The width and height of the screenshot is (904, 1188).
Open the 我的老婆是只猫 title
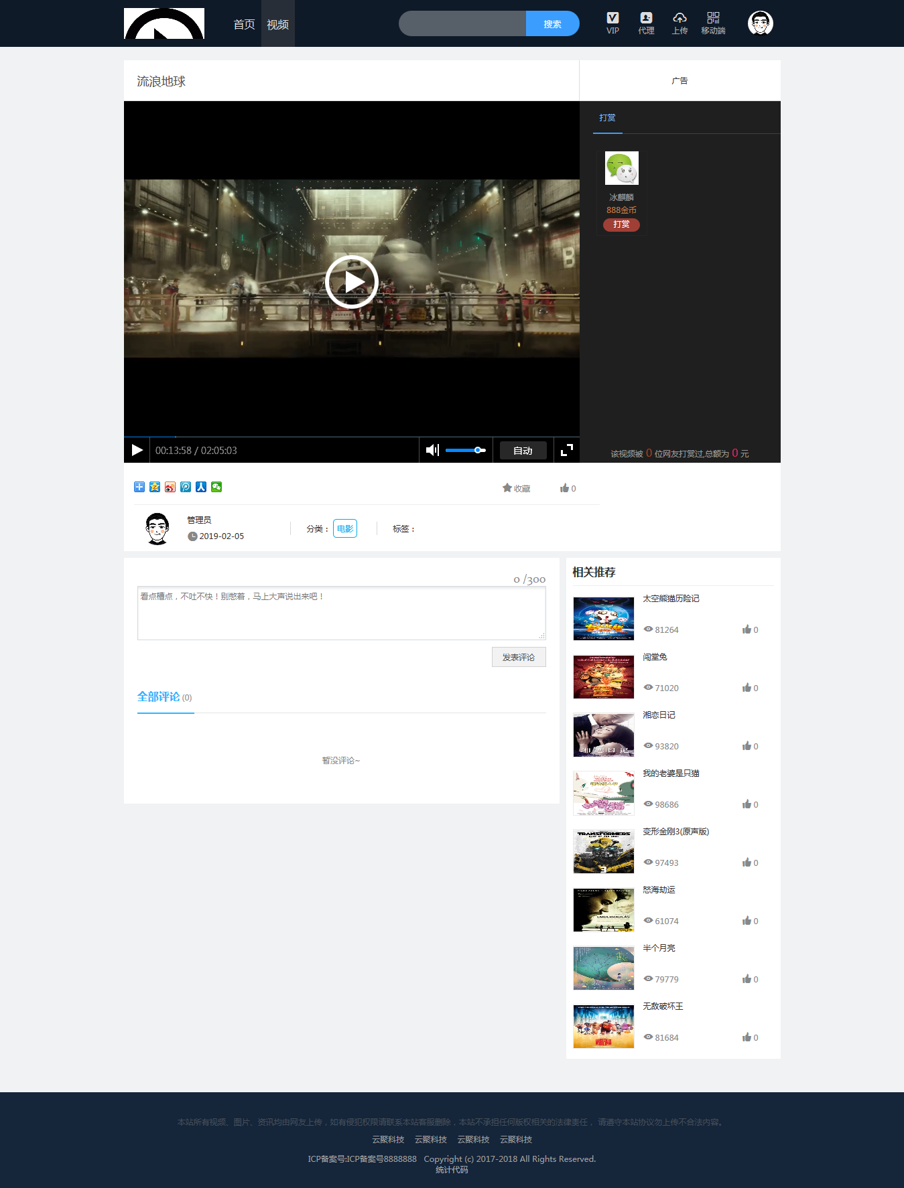pos(671,773)
